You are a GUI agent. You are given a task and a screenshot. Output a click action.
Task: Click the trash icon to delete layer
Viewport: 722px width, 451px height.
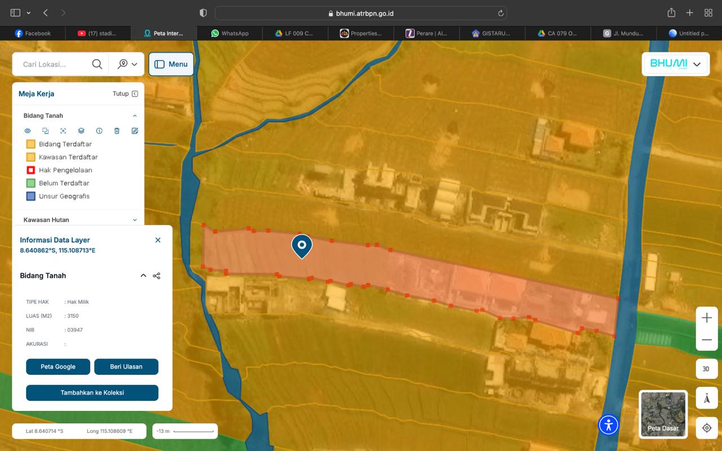[x=117, y=131]
